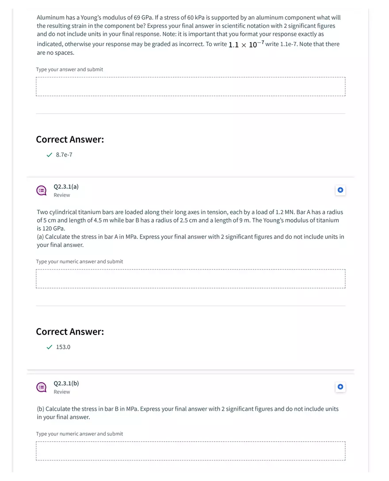Screen dimensions: 389x481
Task: Click the green checkmark beside 153.0
Action: 50,347
